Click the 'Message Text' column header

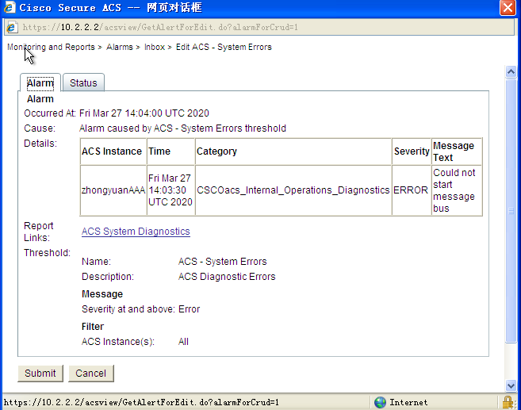[457, 151]
